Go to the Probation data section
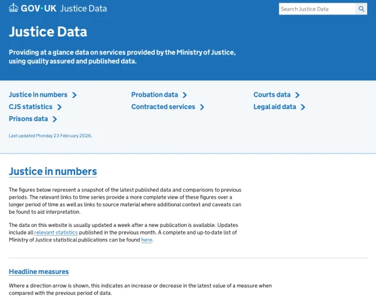This screenshot has height=301, width=376. (x=154, y=95)
